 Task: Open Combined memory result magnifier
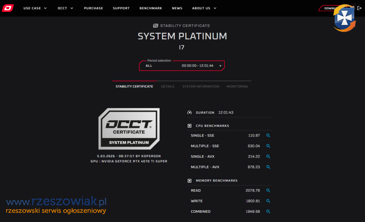268,212
